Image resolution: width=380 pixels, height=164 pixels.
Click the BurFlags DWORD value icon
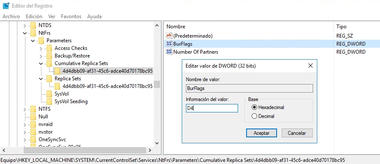(169, 44)
